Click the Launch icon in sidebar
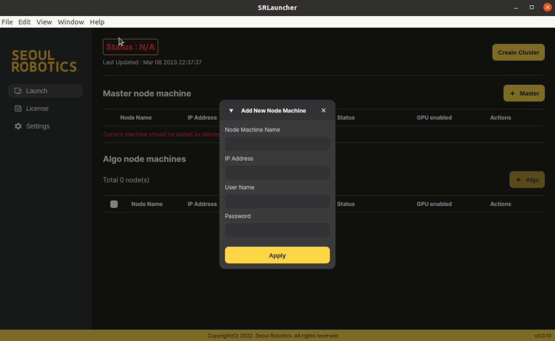The image size is (555, 341). [x=18, y=91]
